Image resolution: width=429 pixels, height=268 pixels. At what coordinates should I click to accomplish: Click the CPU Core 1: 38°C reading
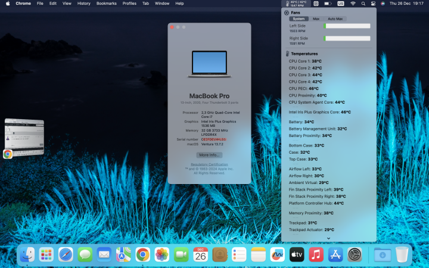pyautogui.click(x=305, y=61)
